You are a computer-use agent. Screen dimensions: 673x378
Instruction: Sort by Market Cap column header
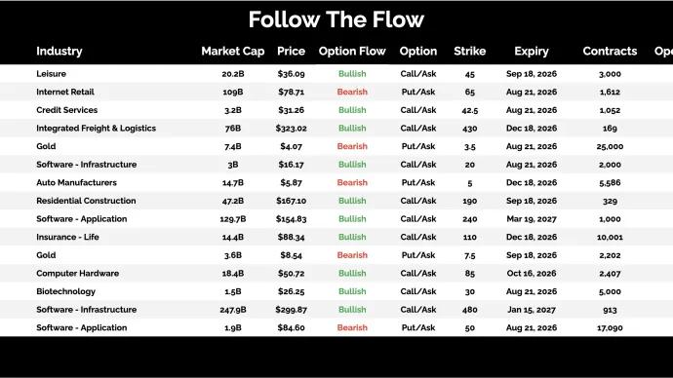tap(233, 51)
